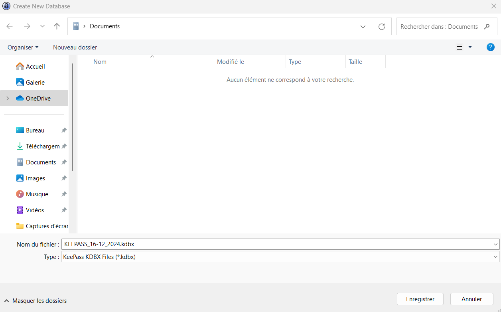The height and width of the screenshot is (312, 501).
Task: Click the Nom du fichier text field
Action: tap(275, 244)
